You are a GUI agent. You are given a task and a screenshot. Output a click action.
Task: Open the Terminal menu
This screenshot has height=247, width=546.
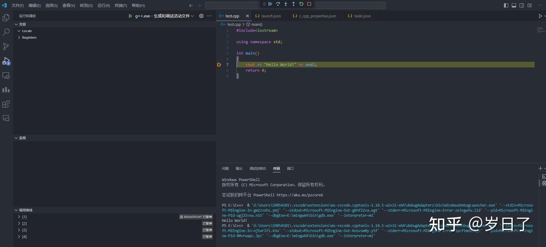coord(121,5)
